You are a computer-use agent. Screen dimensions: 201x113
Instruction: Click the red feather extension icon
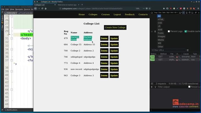[181, 8]
